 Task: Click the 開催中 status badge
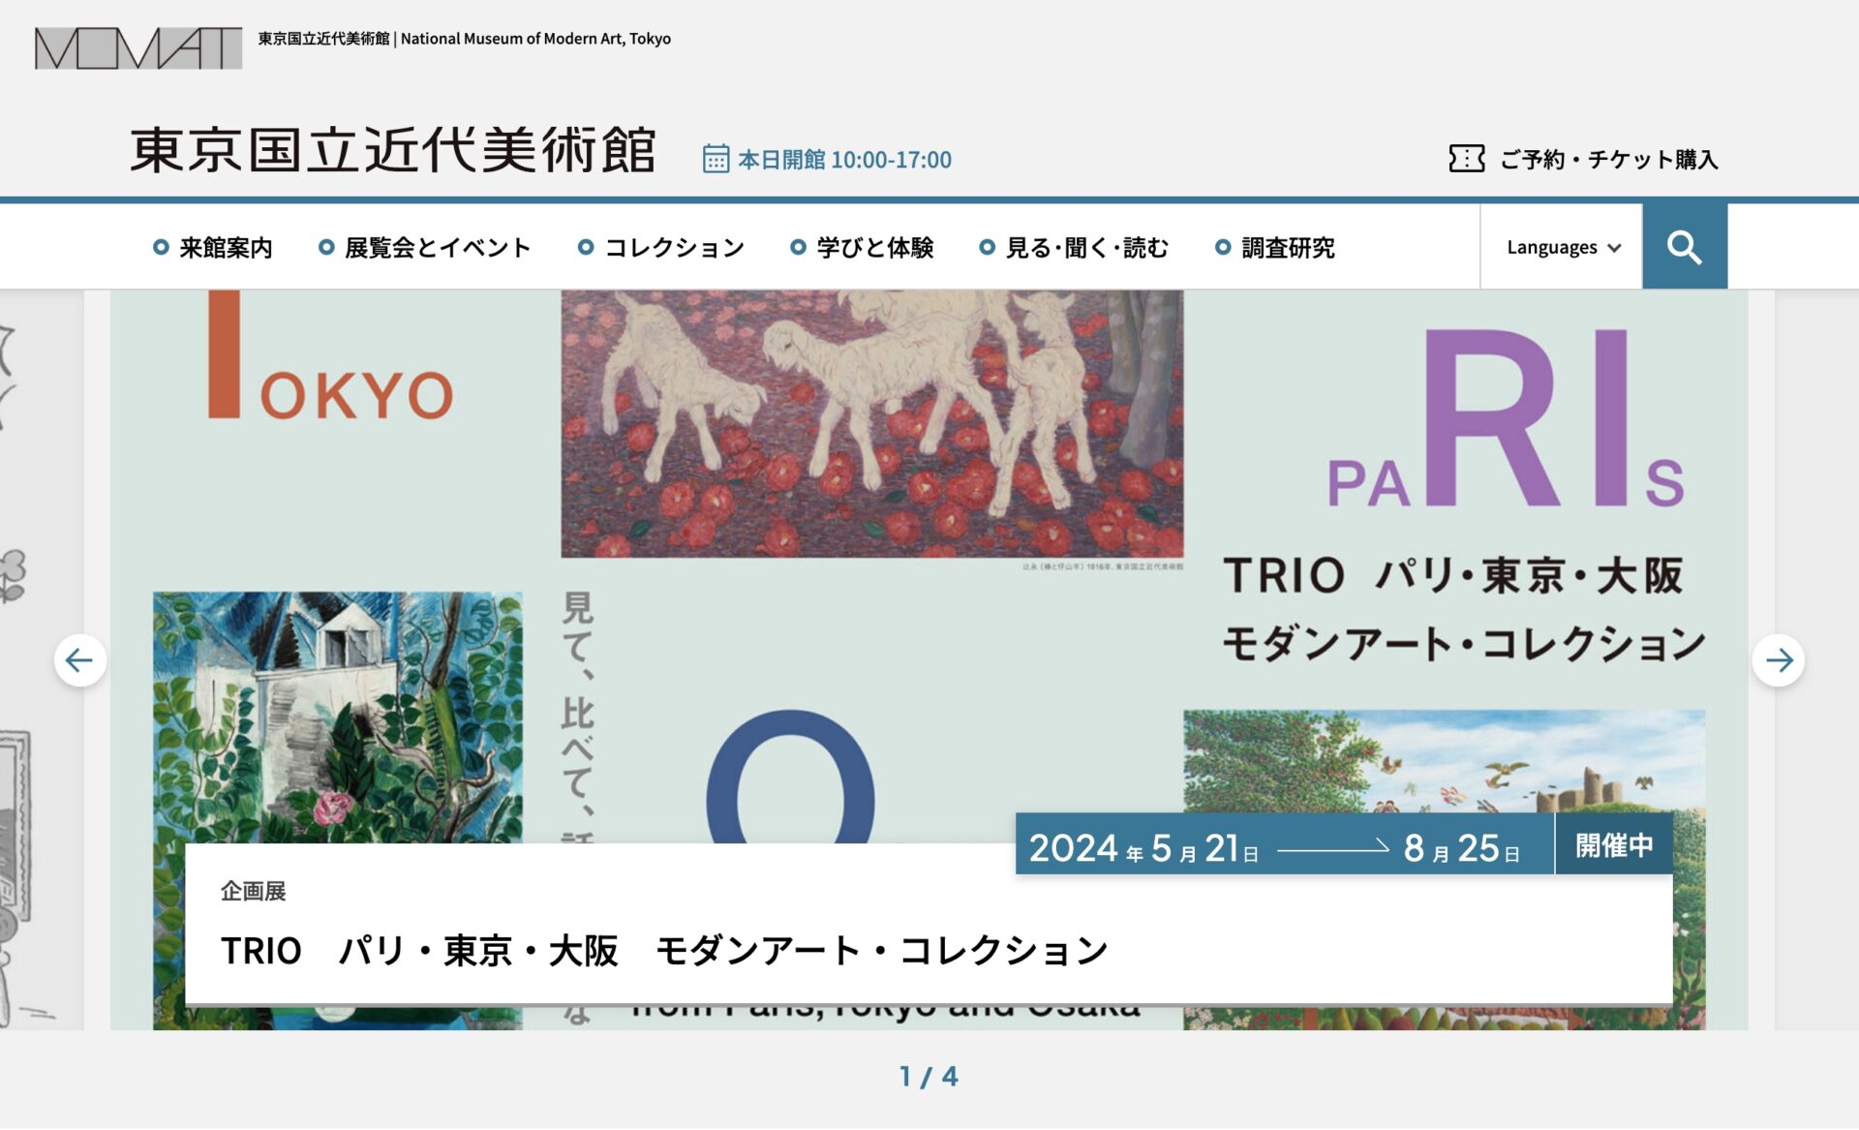(x=1613, y=845)
